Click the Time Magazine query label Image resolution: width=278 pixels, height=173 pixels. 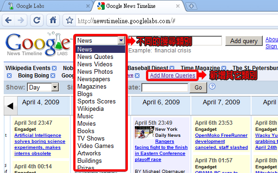click(x=200, y=68)
